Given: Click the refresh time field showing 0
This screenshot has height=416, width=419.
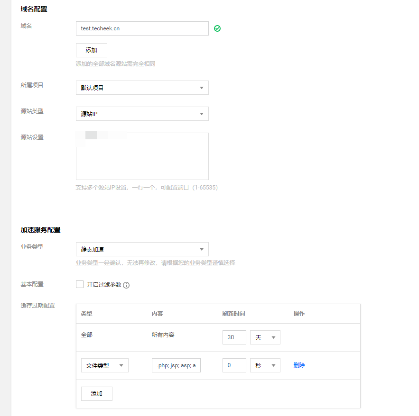Looking at the screenshot, I should 234,365.
